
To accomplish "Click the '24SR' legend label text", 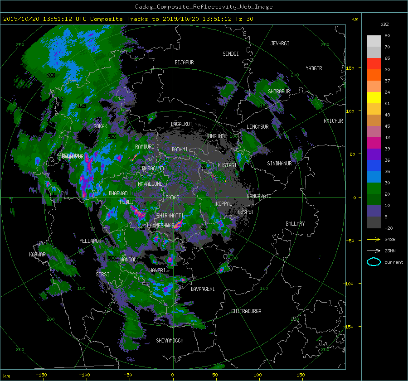I will pos(390,240).
